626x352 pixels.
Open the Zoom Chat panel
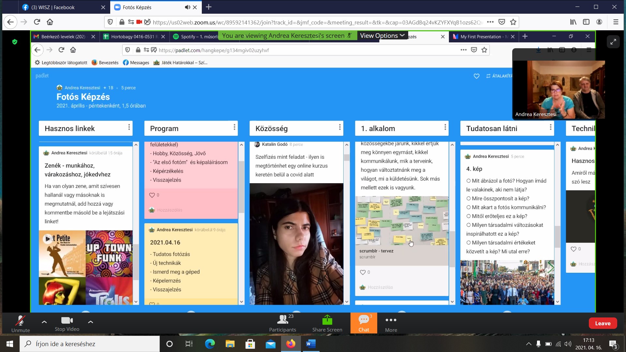pyautogui.click(x=364, y=323)
